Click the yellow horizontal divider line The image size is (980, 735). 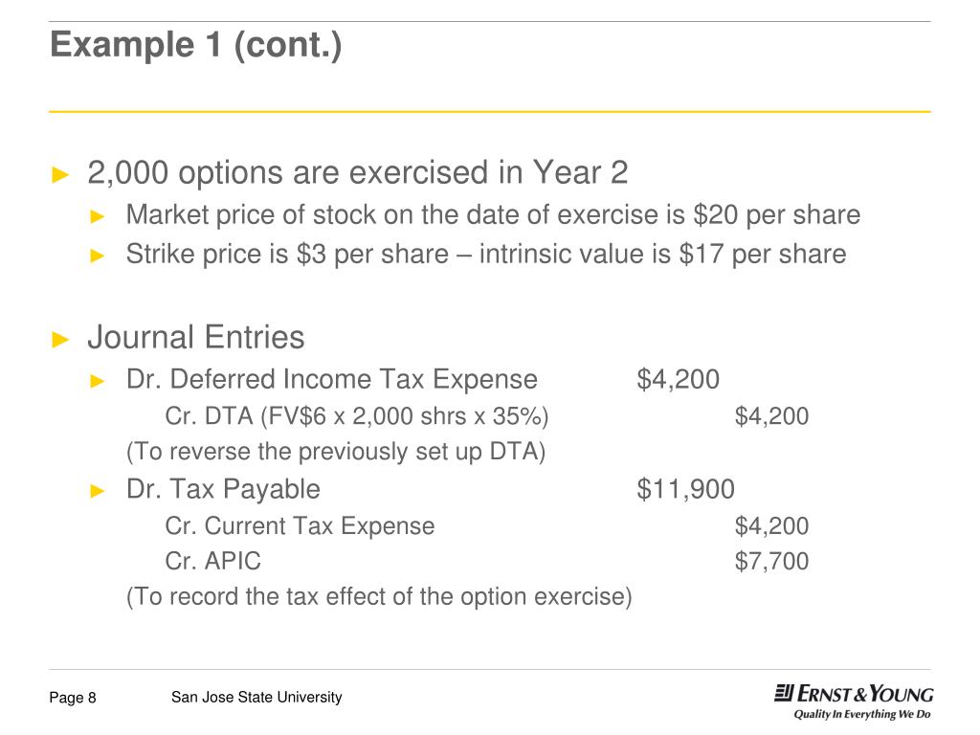point(490,112)
